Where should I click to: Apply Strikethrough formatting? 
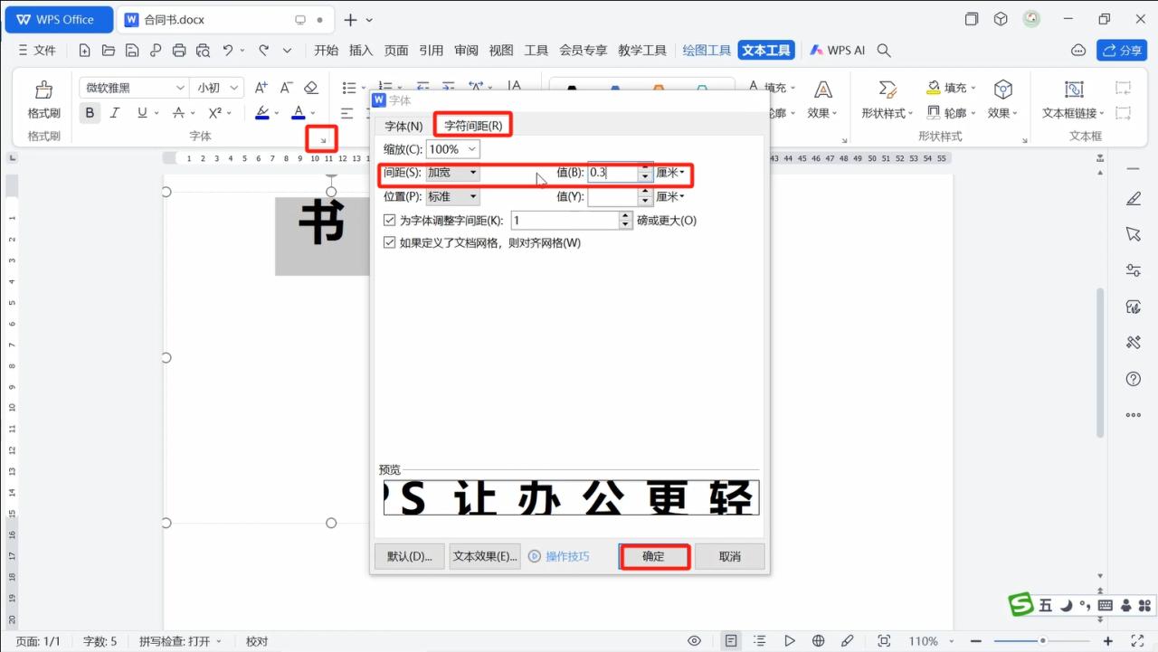click(178, 113)
